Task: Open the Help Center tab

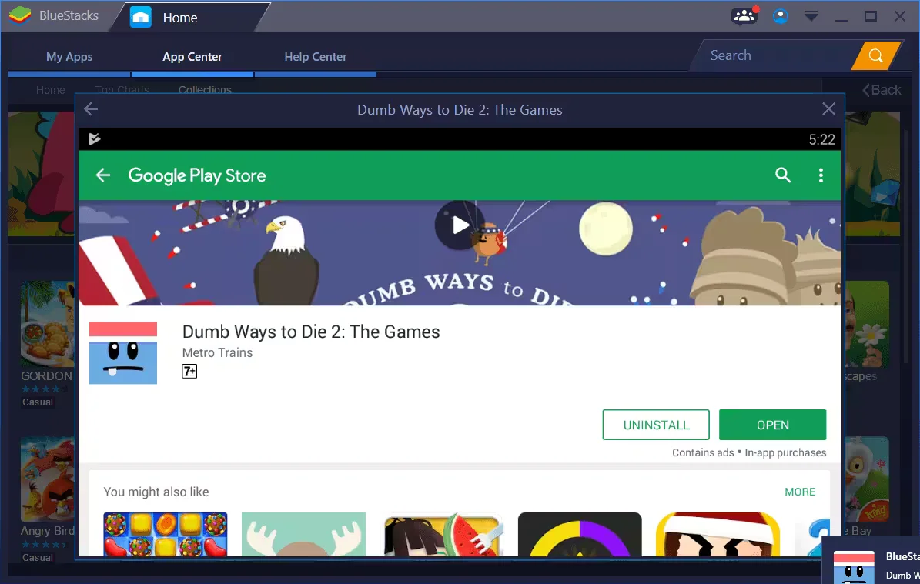Action: [316, 57]
